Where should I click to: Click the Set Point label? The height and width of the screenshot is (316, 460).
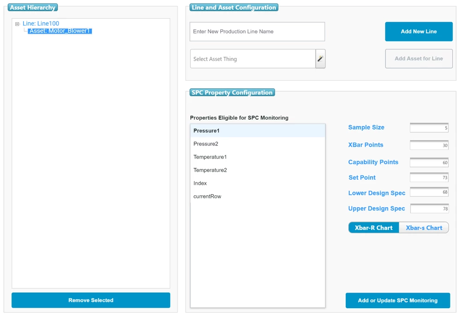pos(362,177)
